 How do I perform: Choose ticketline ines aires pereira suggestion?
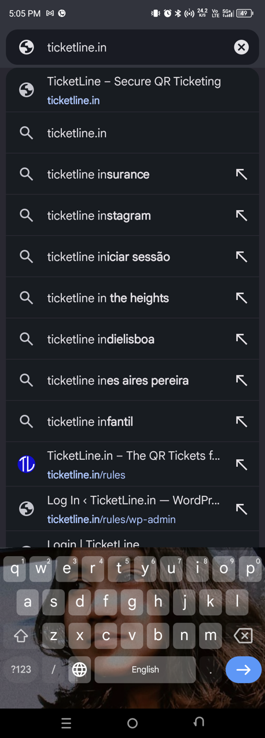(x=132, y=380)
